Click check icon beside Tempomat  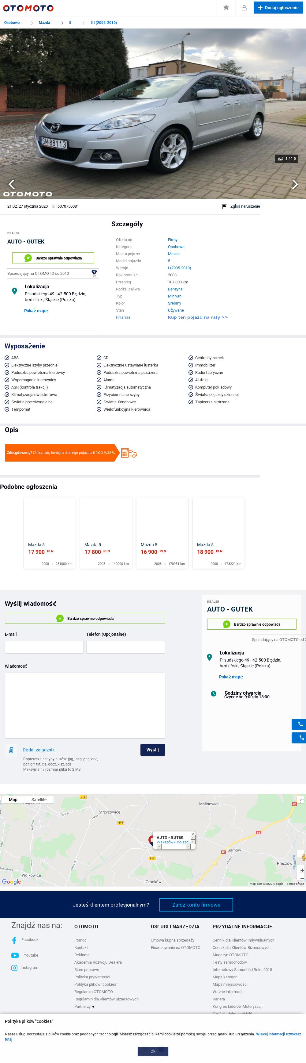click(x=7, y=409)
